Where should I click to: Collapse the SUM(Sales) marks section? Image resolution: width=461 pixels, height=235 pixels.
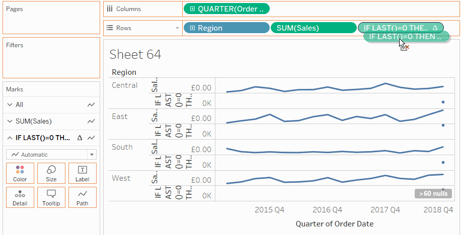[x=10, y=121]
